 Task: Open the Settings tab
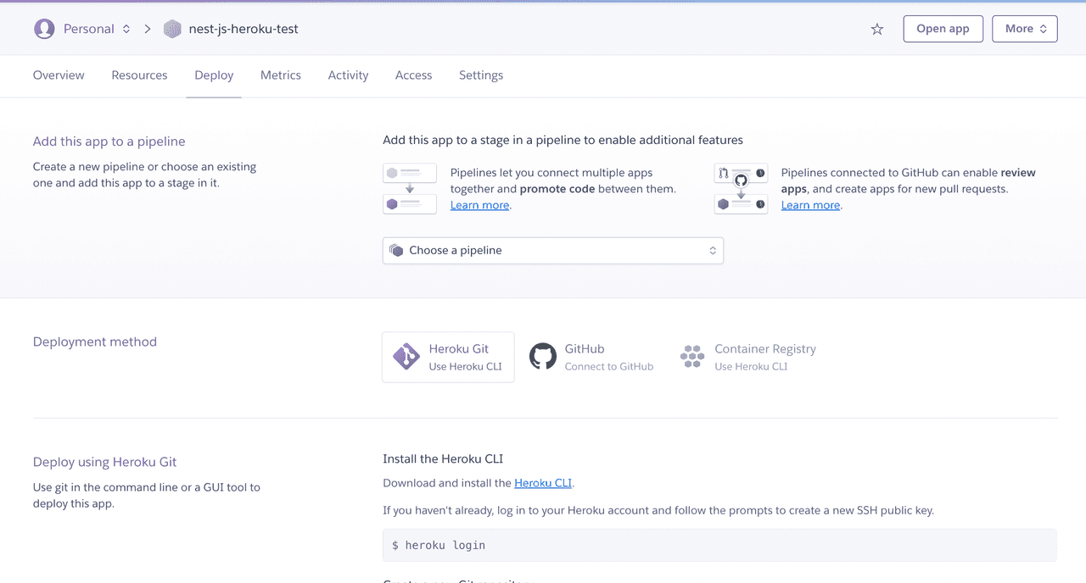481,75
